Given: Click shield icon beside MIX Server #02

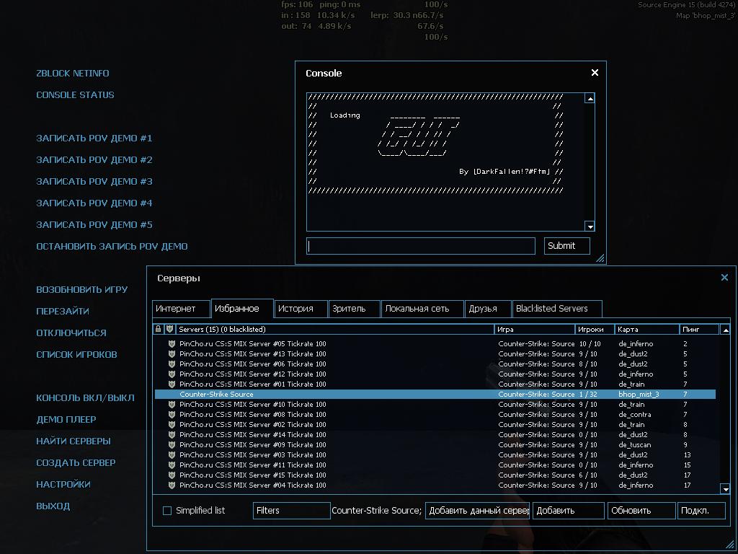Looking at the screenshot, I should 172,424.
